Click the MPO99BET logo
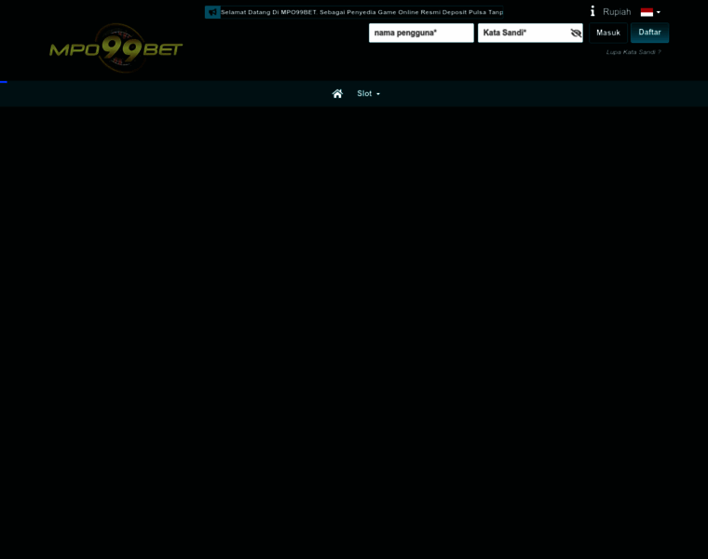 tap(116, 48)
